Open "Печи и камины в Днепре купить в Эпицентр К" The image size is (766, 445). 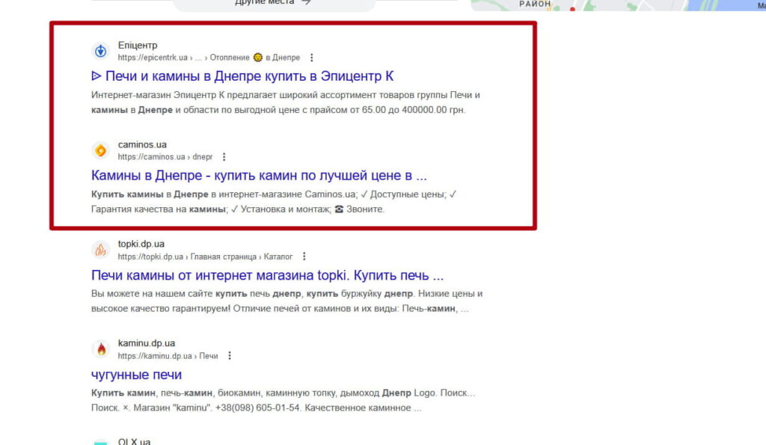coord(242,76)
